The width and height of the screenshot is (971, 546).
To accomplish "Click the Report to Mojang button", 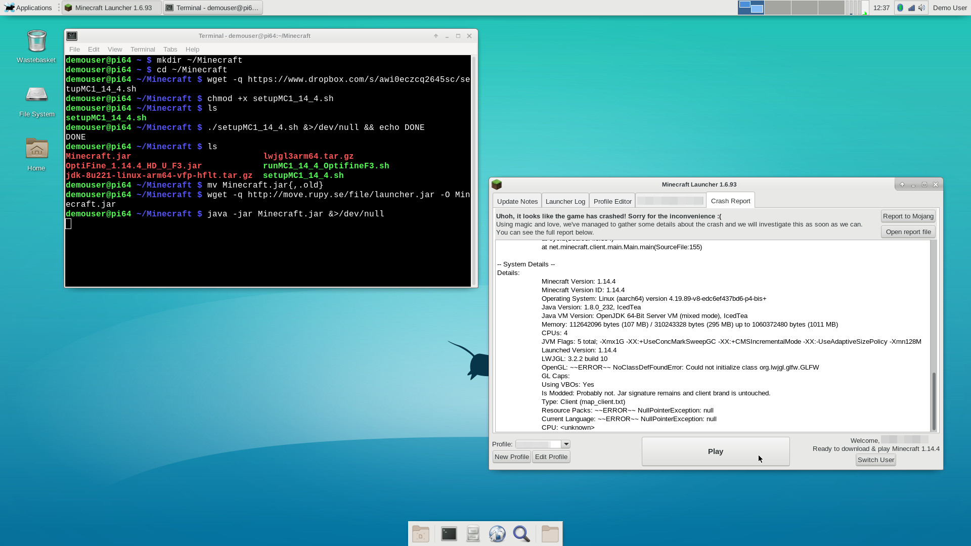I will pyautogui.click(x=908, y=216).
